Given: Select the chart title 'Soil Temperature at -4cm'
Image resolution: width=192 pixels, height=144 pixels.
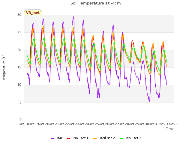Looking at the screenshot, I should (x=96, y=3).
